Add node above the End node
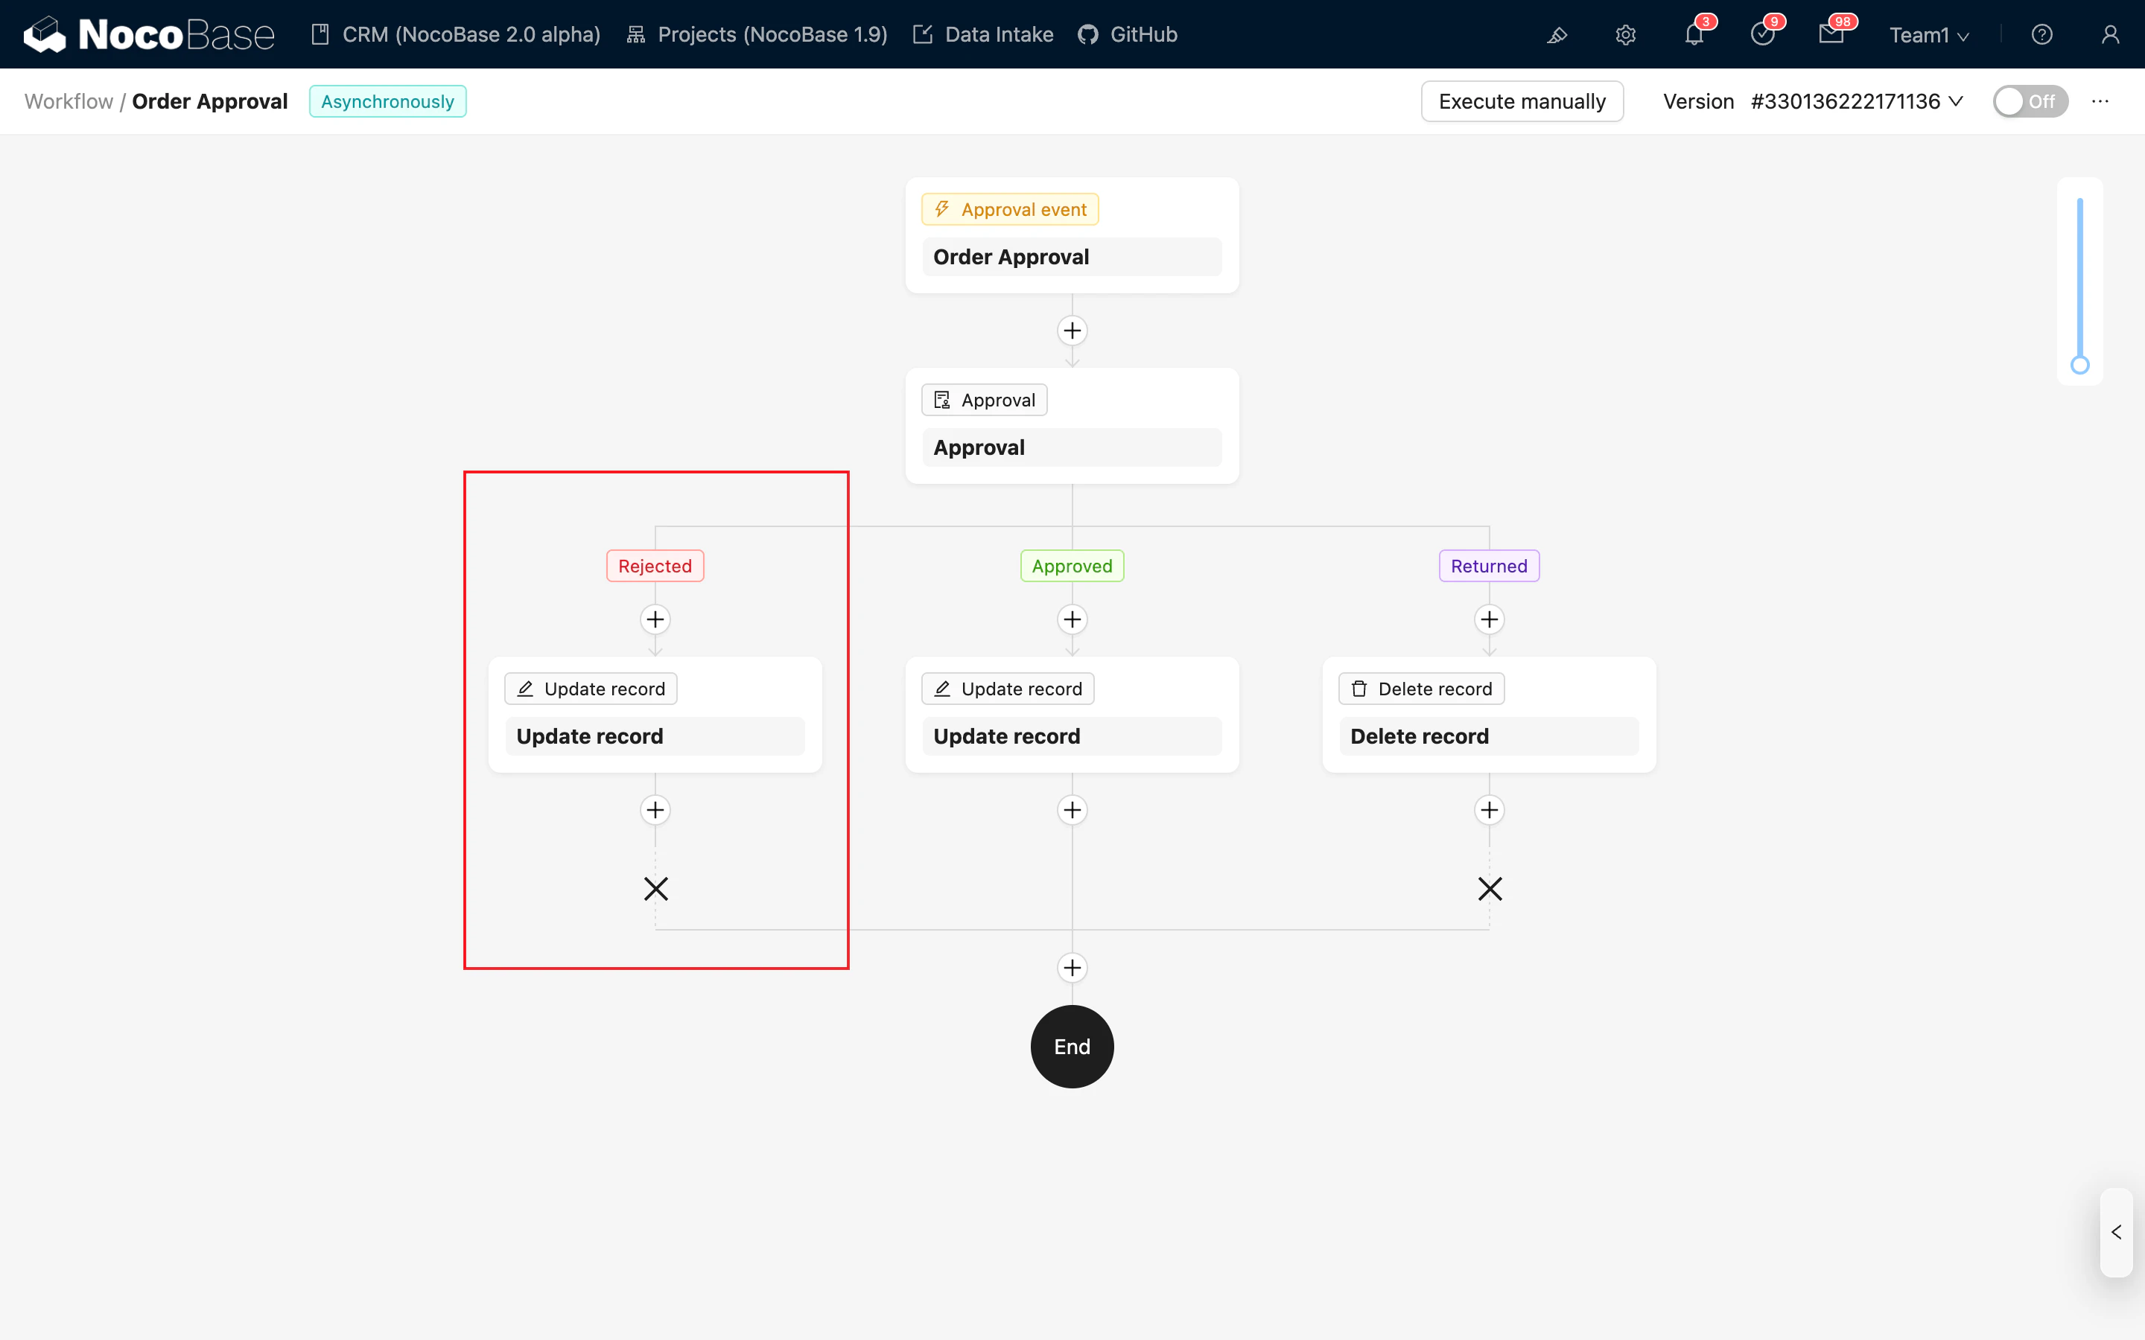 [1072, 968]
